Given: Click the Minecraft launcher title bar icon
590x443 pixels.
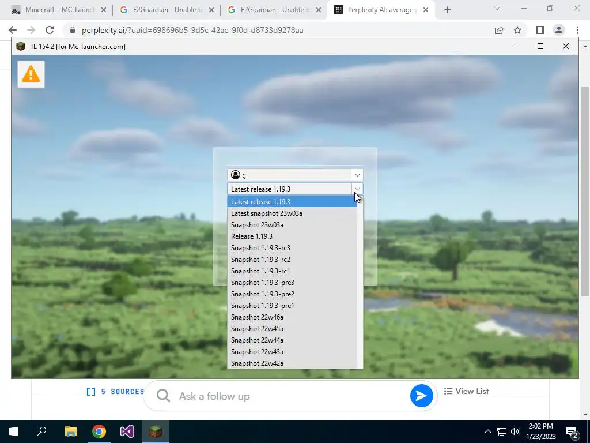Looking at the screenshot, I should coord(21,46).
